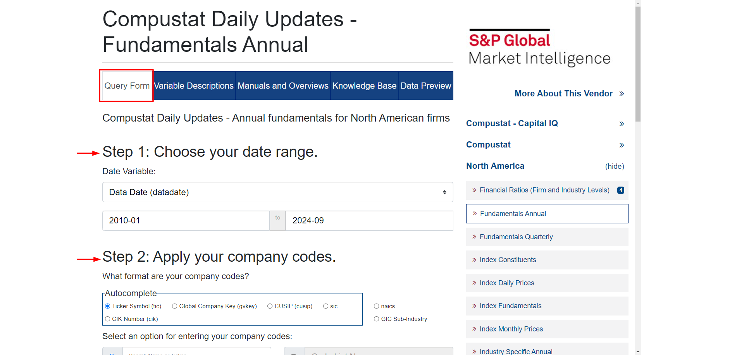Open the Compustat section link
The image size is (737, 355).
(488, 145)
